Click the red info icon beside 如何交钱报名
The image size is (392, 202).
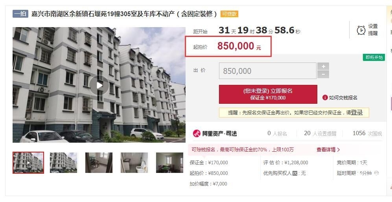[325, 98]
